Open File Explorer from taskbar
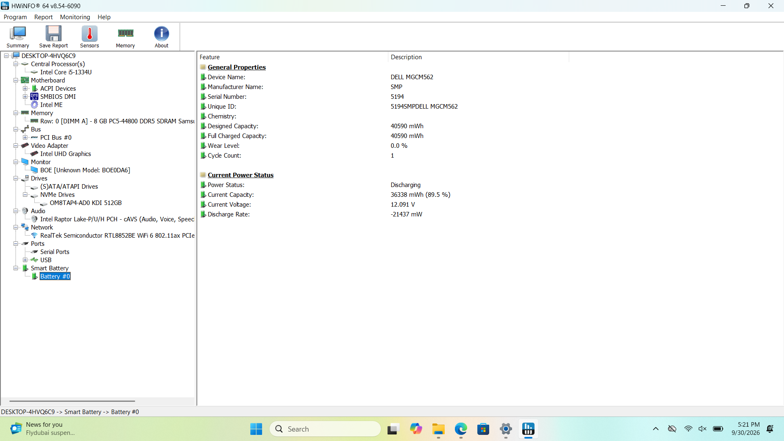The image size is (784, 441). pos(439,429)
